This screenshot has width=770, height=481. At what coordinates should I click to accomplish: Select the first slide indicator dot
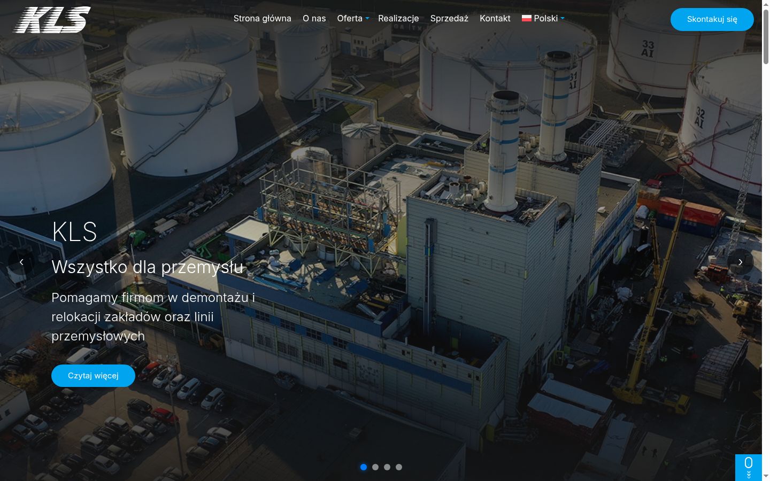(x=364, y=467)
